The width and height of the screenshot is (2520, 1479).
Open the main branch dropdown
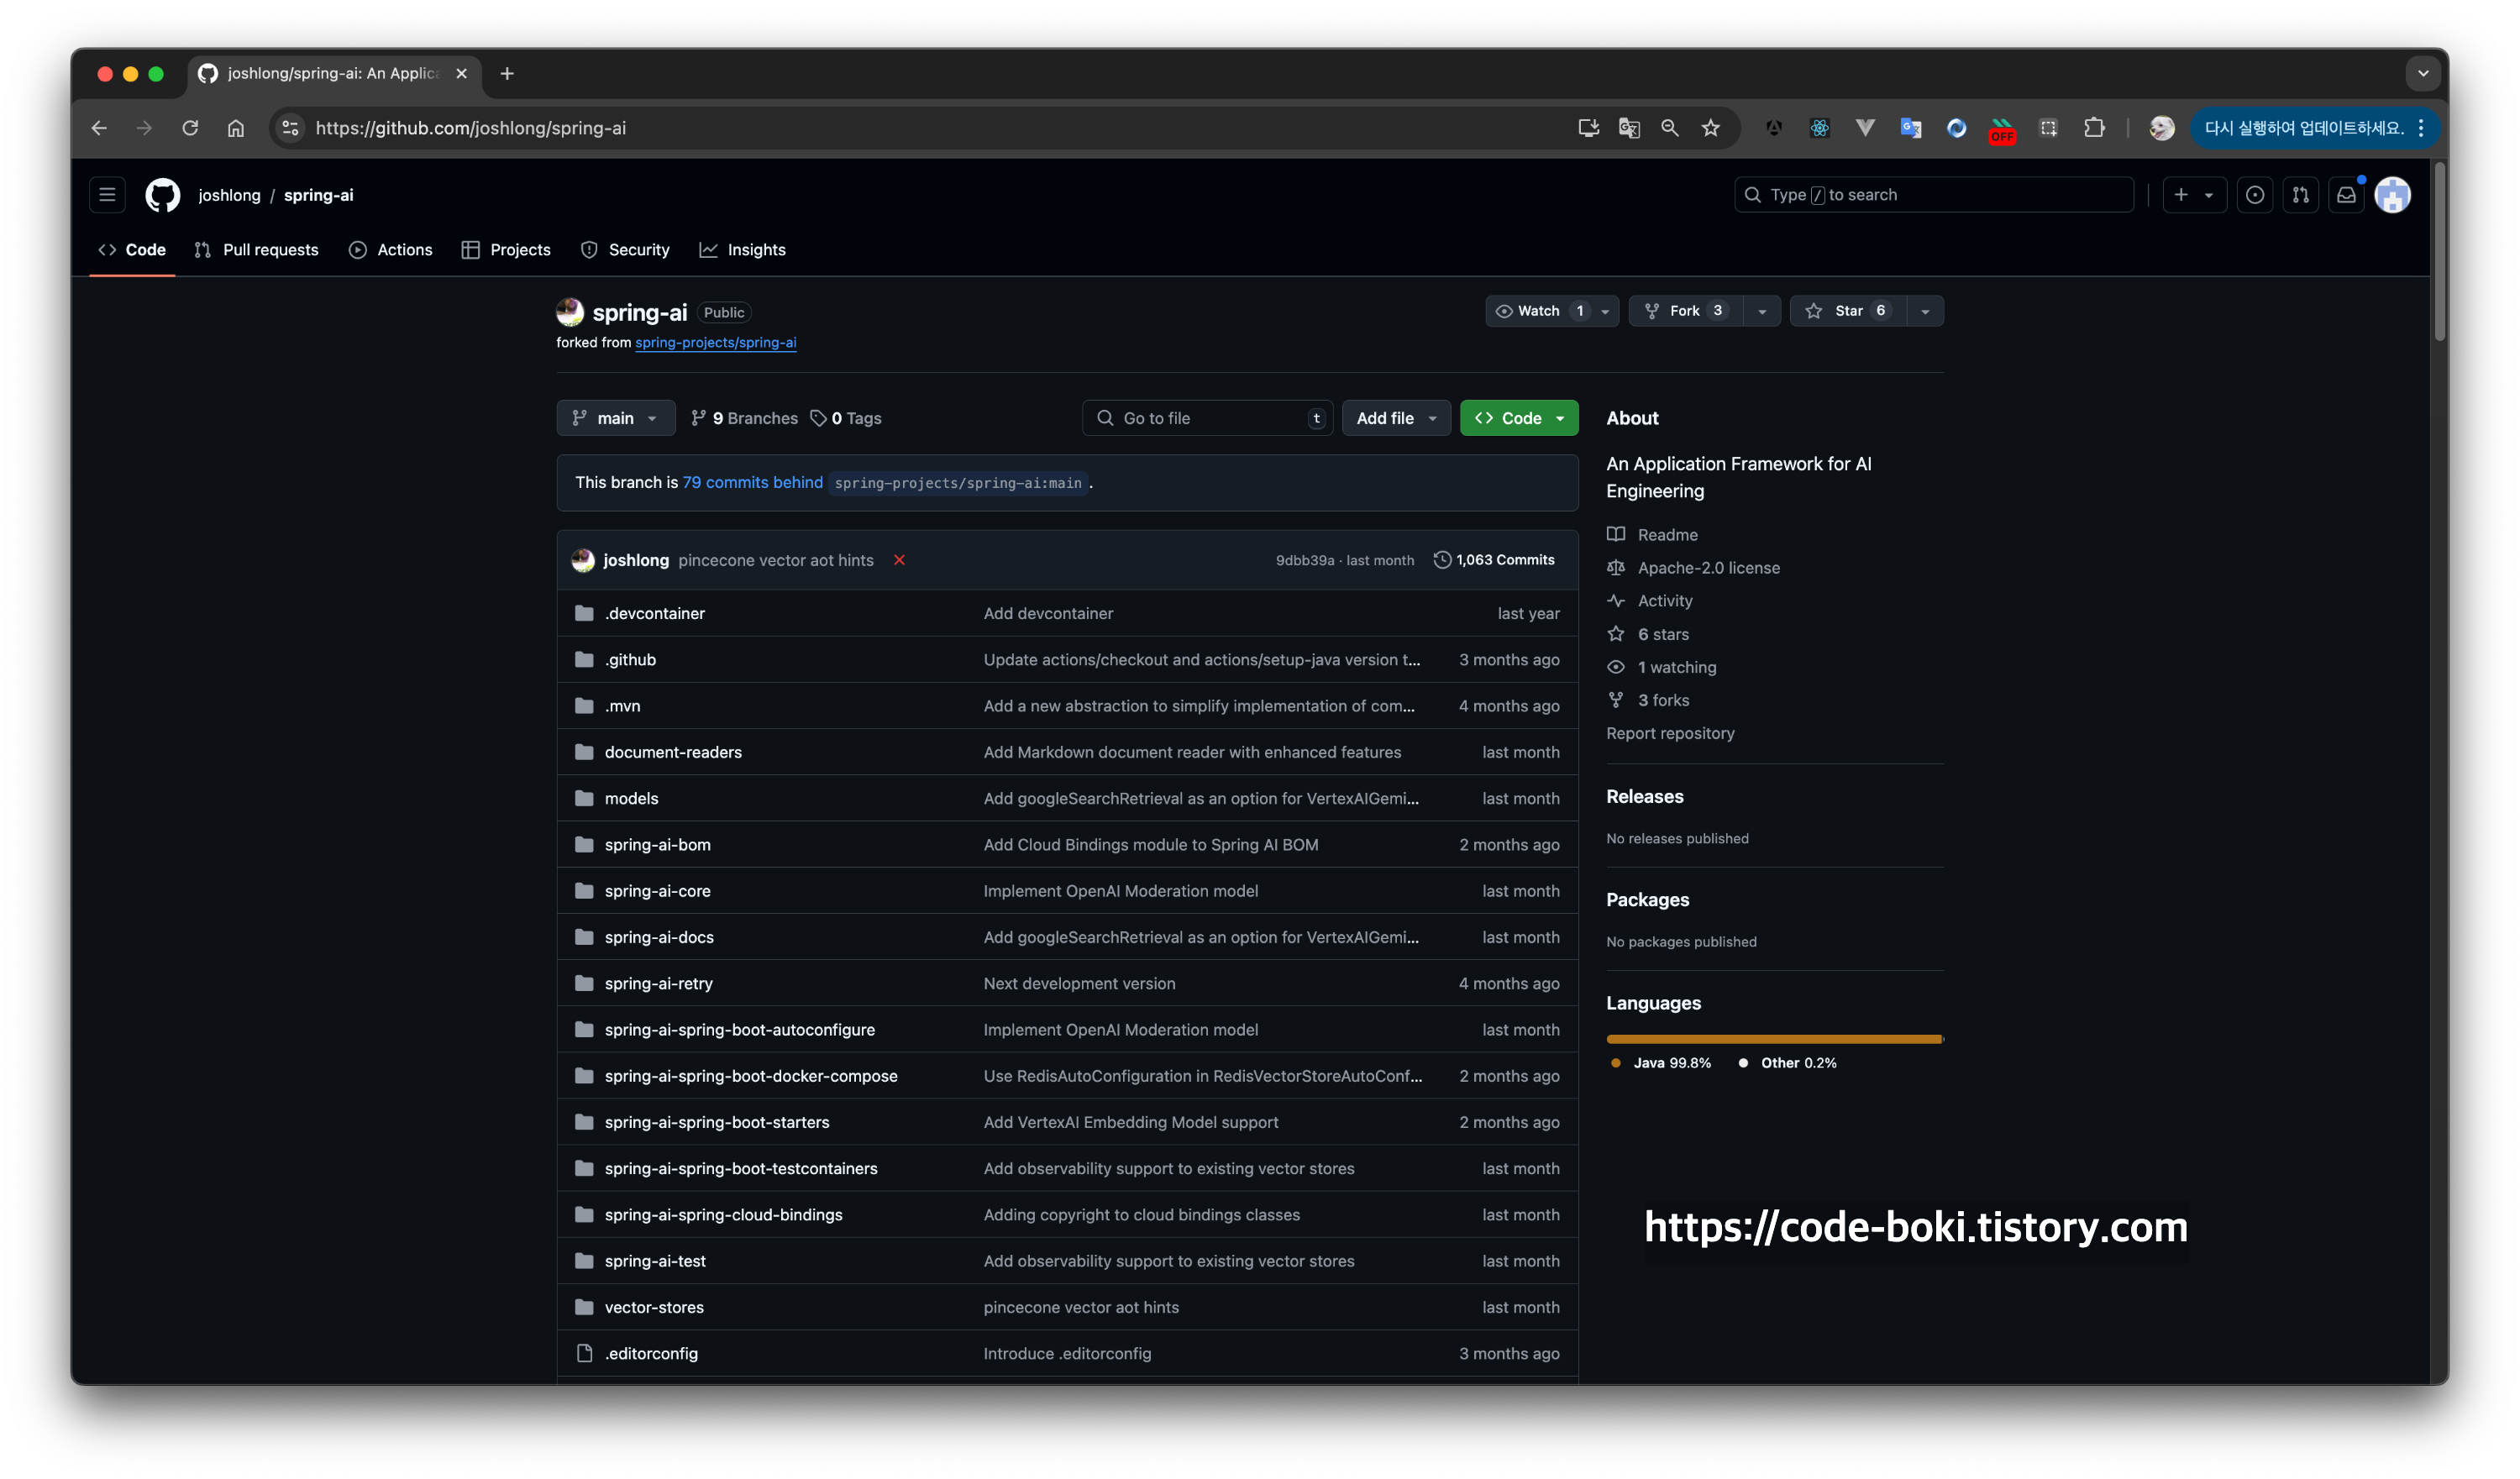tap(615, 418)
